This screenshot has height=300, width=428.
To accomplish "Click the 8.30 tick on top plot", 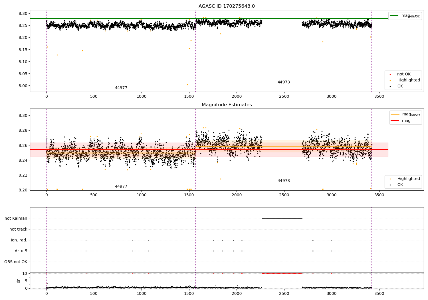I will click(23, 13).
